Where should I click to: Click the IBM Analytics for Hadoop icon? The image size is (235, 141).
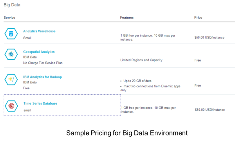[11, 80]
